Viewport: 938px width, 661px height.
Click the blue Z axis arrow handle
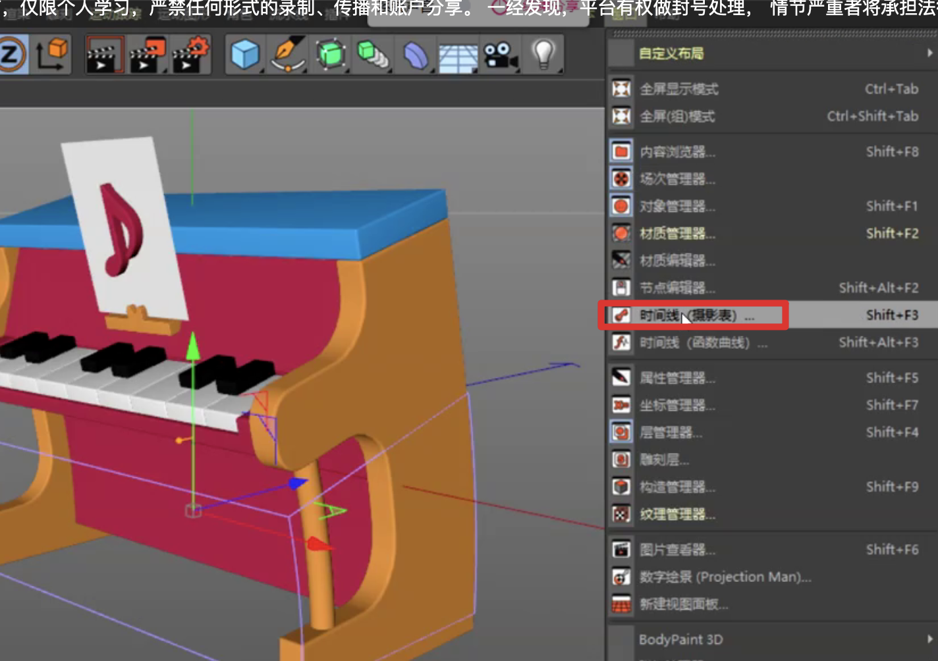[298, 485]
